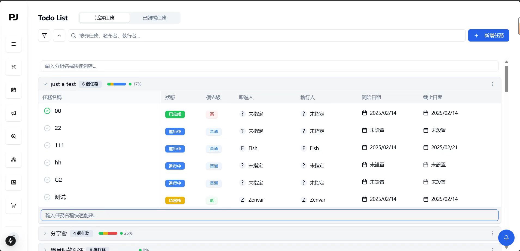Collapse the filter panel with up chevron
Image resolution: width=520 pixels, height=251 pixels.
(59, 36)
